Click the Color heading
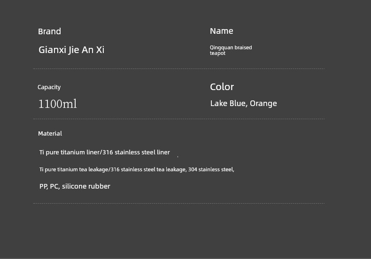The image size is (371, 259). tap(222, 87)
